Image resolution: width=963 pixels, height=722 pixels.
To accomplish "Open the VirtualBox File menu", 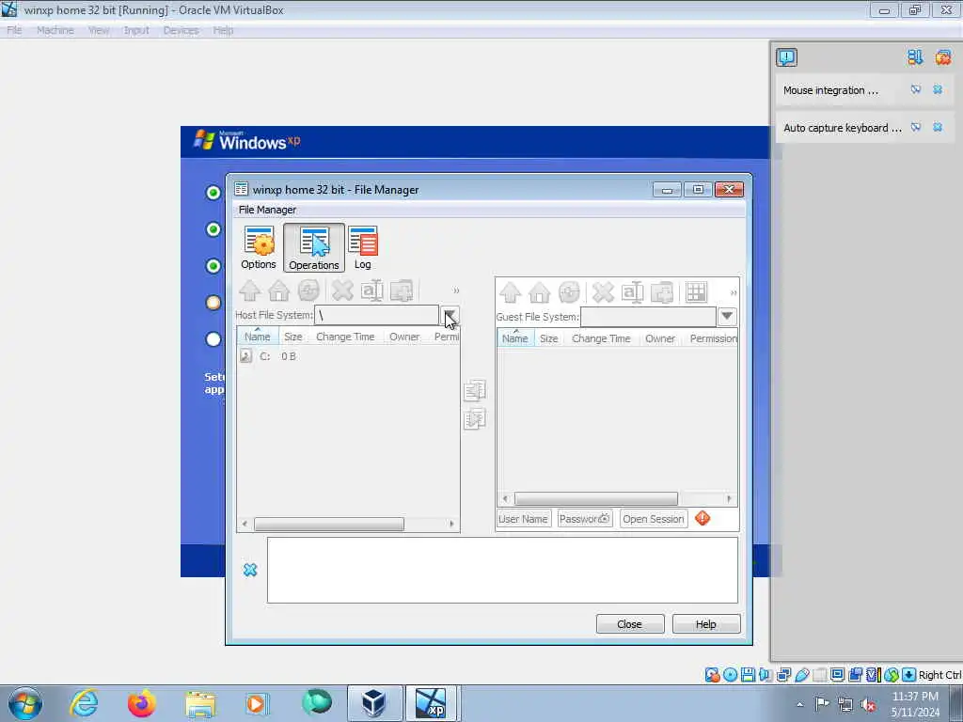I will pyautogui.click(x=14, y=30).
